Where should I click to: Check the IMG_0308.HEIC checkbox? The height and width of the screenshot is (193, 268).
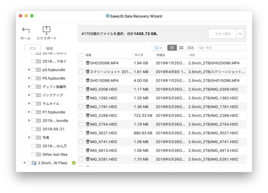pos(81,89)
